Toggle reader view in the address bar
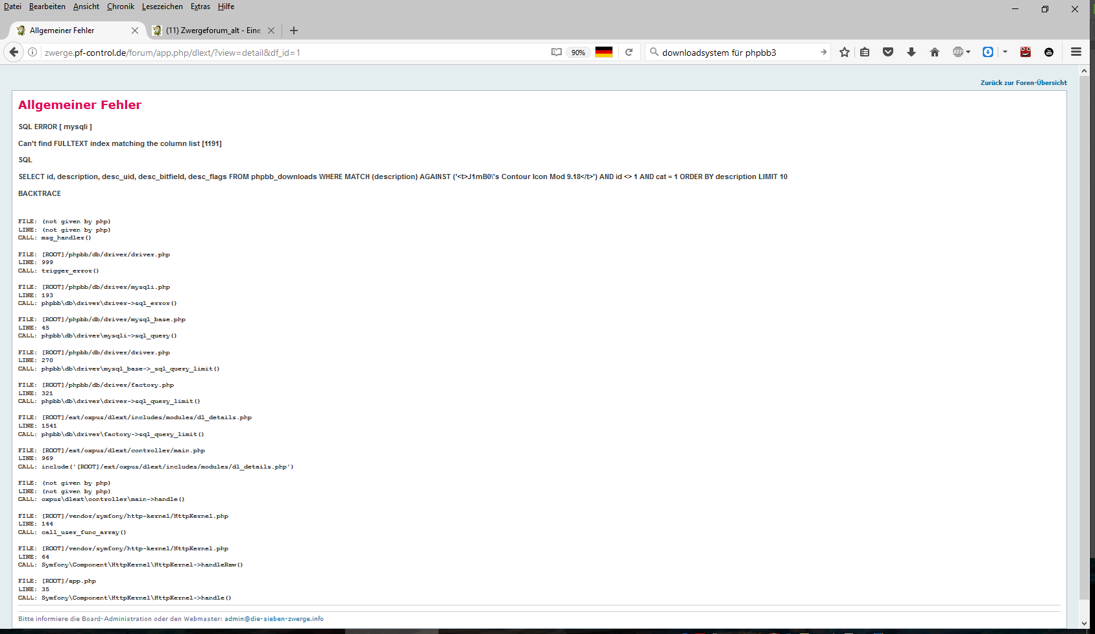 [x=556, y=52]
